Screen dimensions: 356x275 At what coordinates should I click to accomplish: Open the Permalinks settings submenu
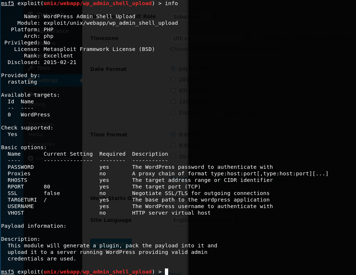[41, 144]
